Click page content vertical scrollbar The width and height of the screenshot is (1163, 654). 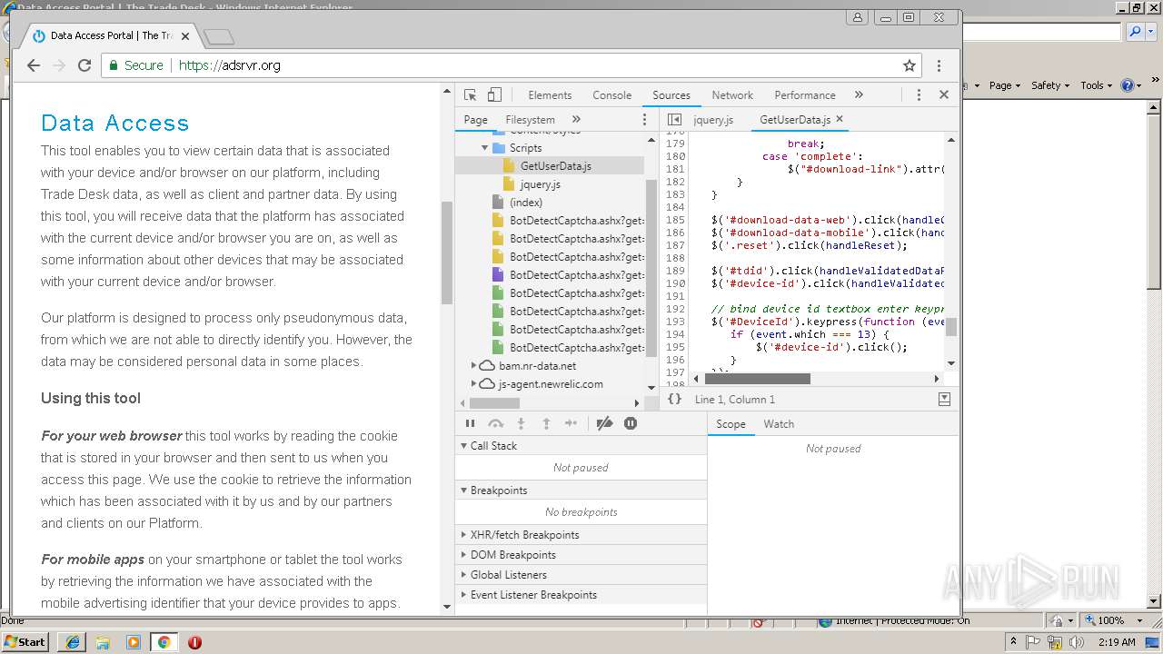tap(446, 253)
